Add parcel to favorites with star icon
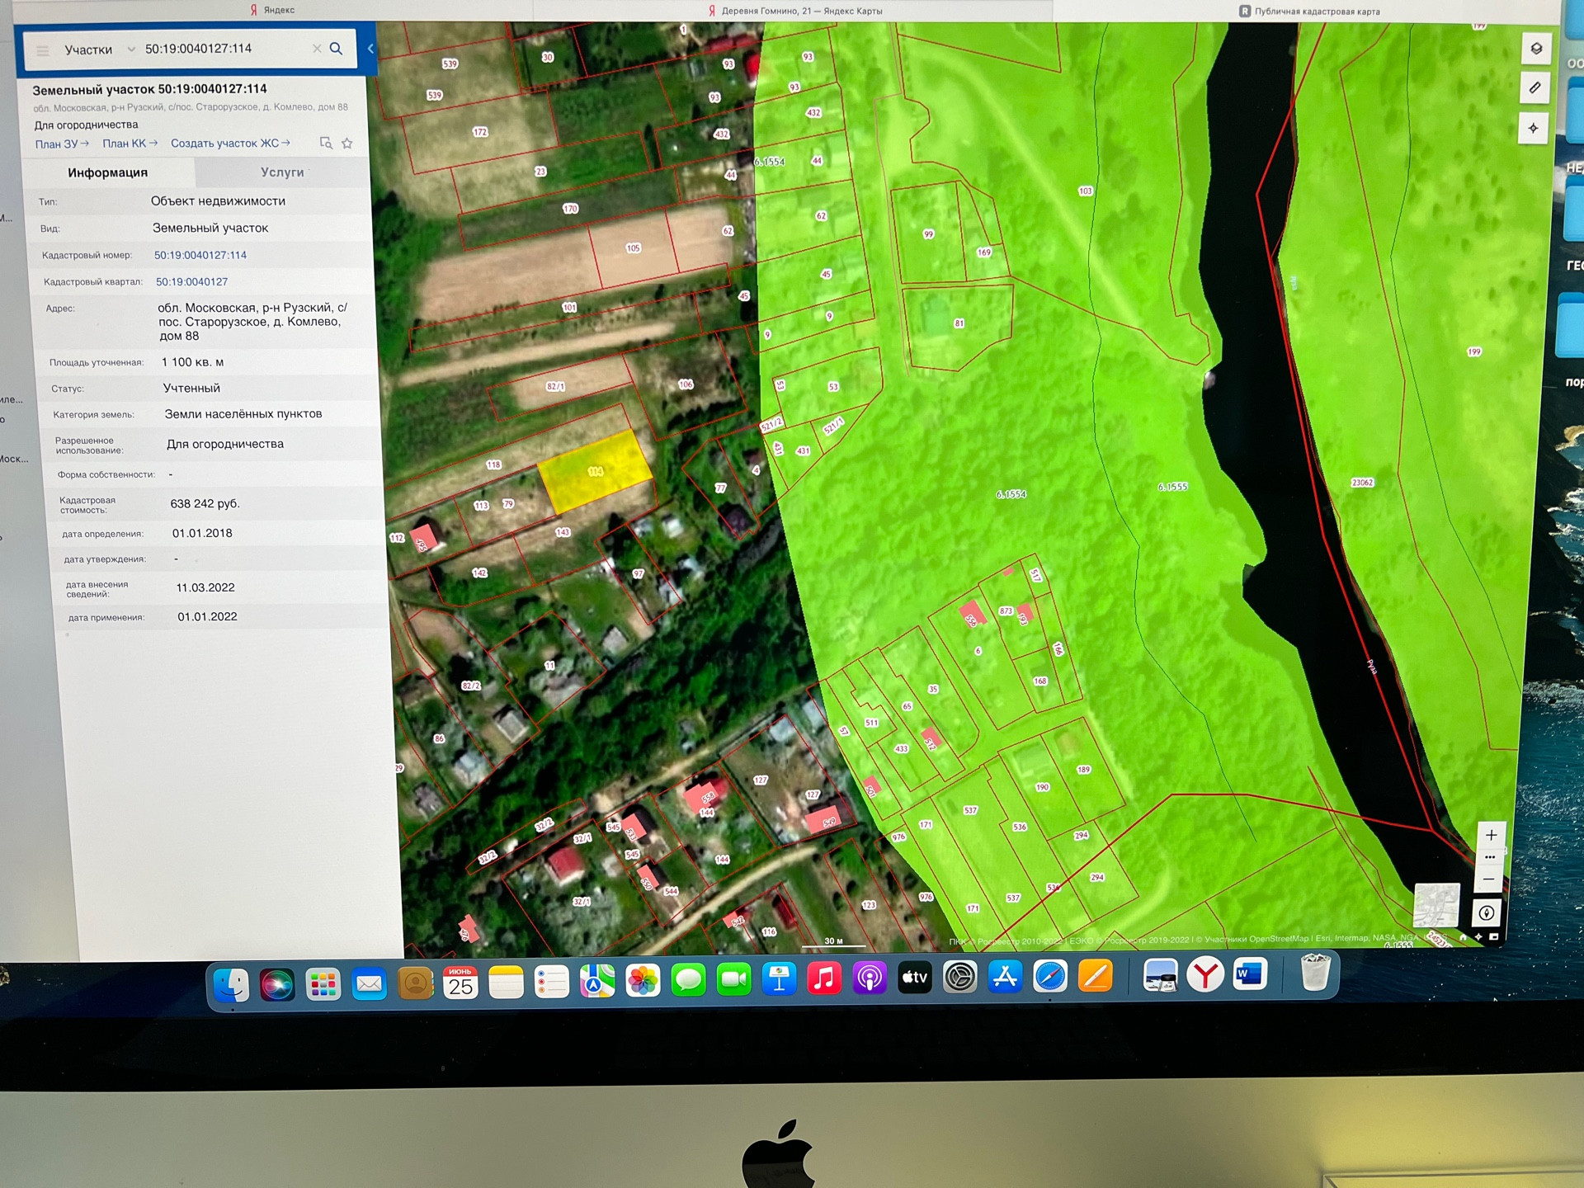The width and height of the screenshot is (1584, 1188). click(347, 143)
